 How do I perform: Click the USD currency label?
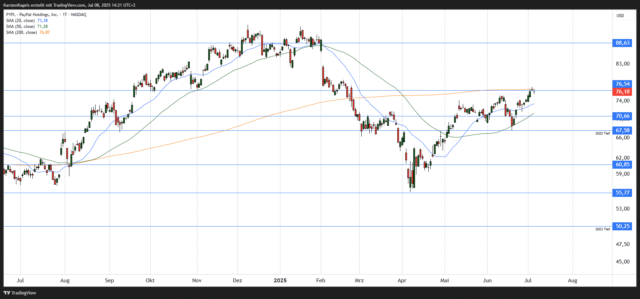coord(620,16)
